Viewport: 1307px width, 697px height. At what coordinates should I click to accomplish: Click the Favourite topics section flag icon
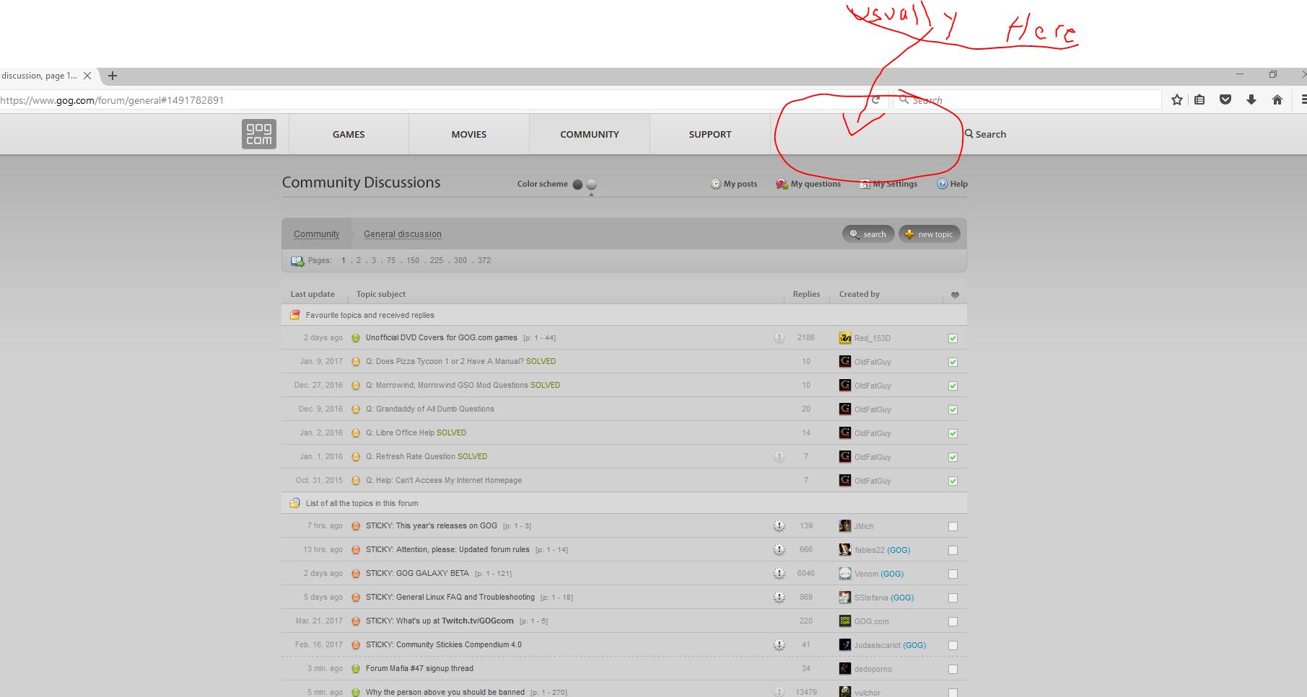pyautogui.click(x=294, y=315)
